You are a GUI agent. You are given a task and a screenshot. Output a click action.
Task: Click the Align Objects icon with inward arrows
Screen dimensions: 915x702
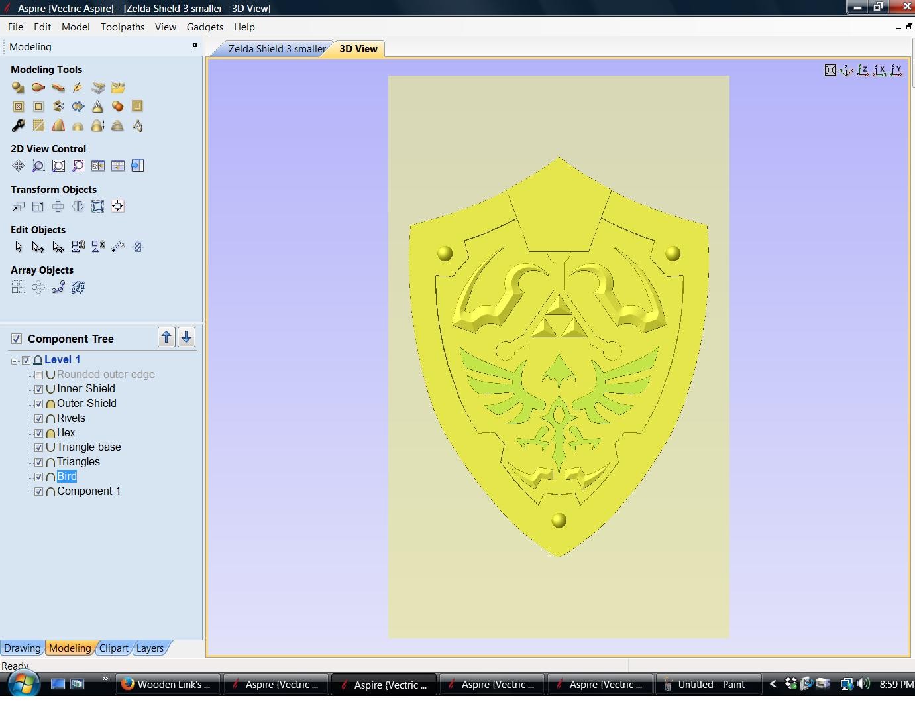[118, 206]
